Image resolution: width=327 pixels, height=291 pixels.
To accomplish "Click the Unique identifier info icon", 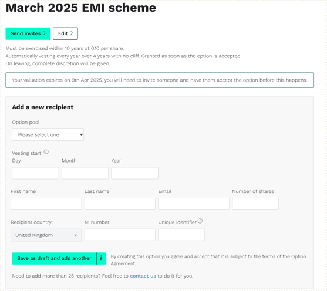I will coord(200,221).
